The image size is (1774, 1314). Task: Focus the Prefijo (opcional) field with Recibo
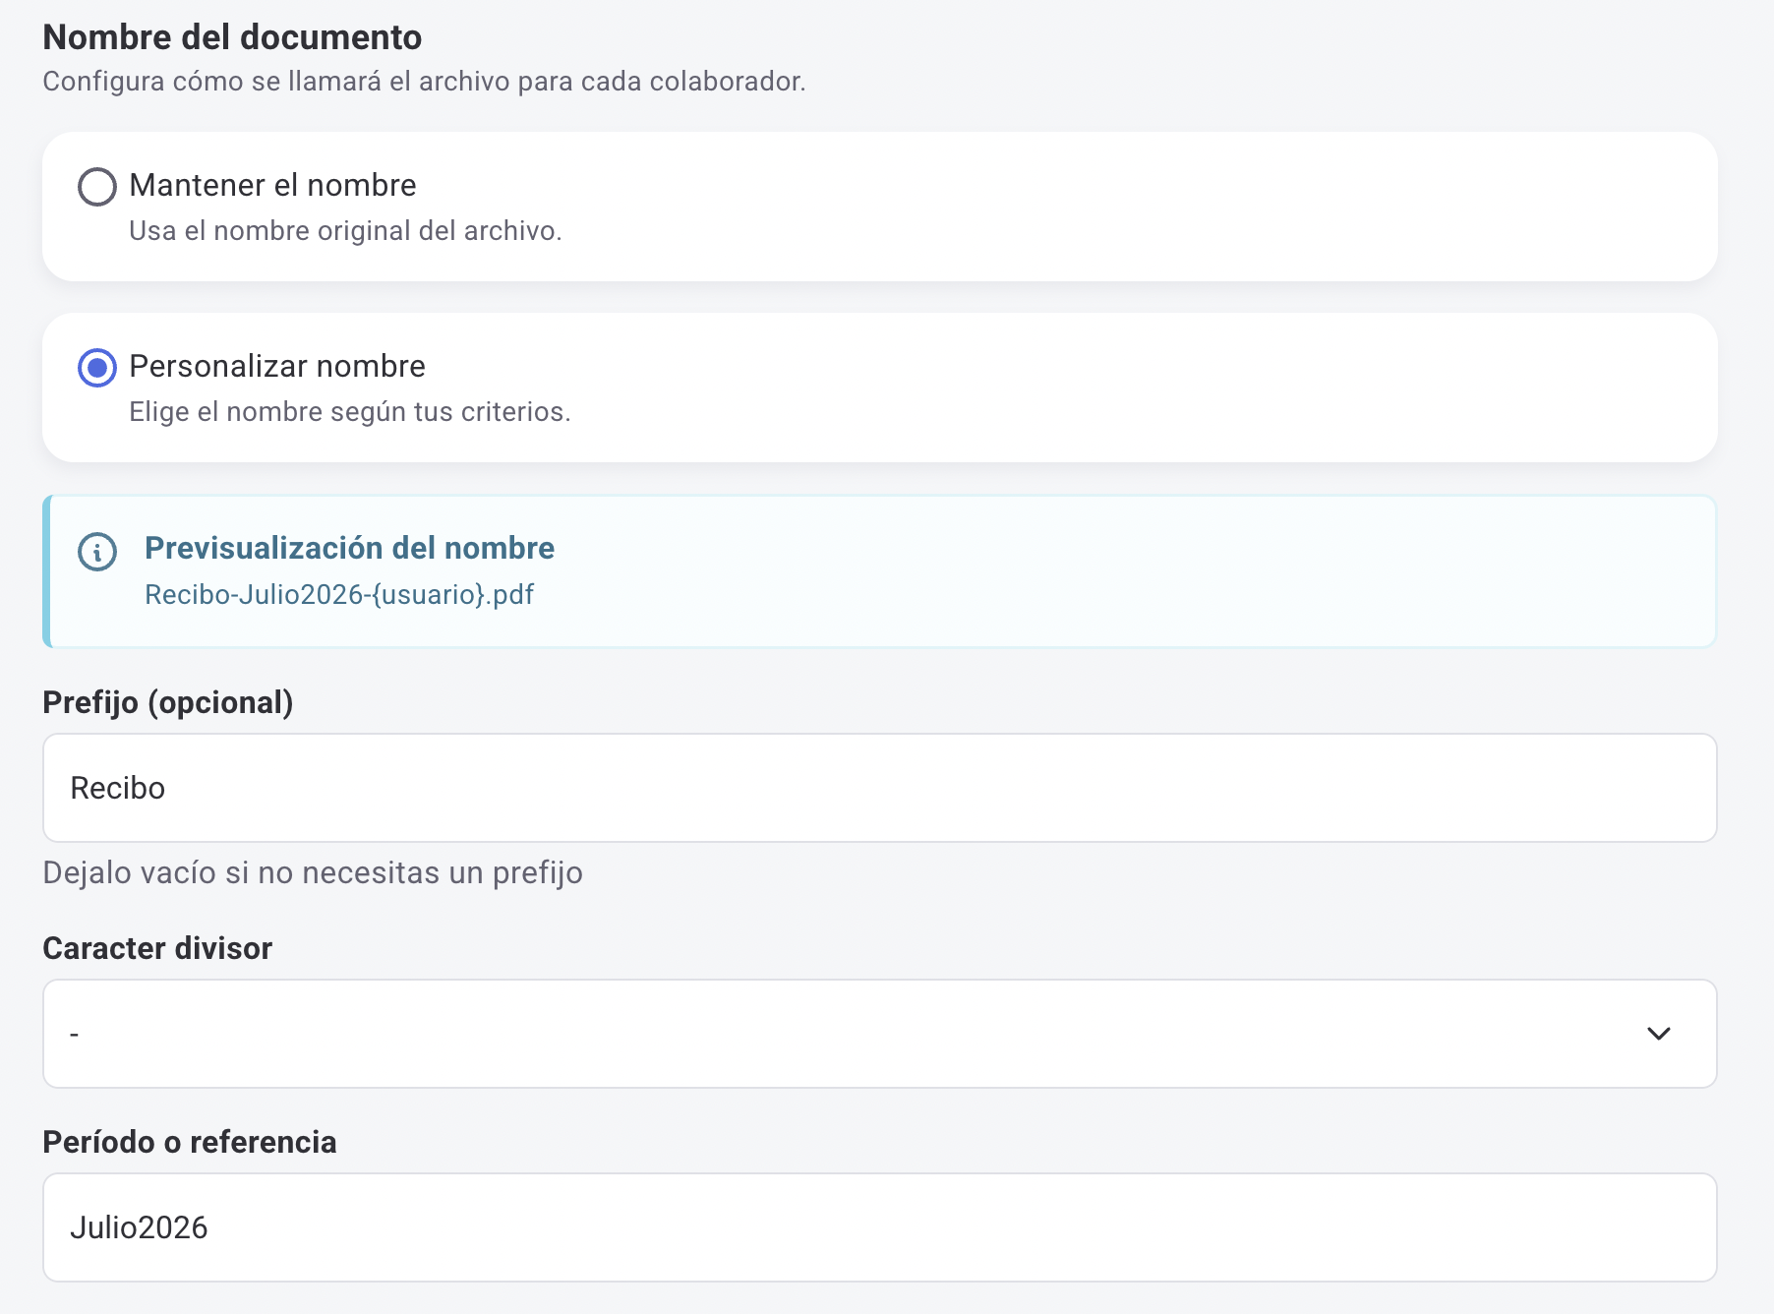pos(879,788)
